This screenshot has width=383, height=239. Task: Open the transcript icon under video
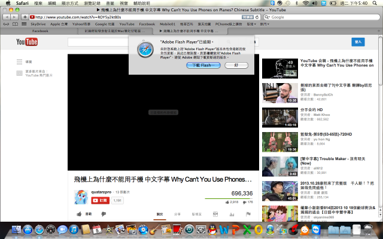[215, 214]
